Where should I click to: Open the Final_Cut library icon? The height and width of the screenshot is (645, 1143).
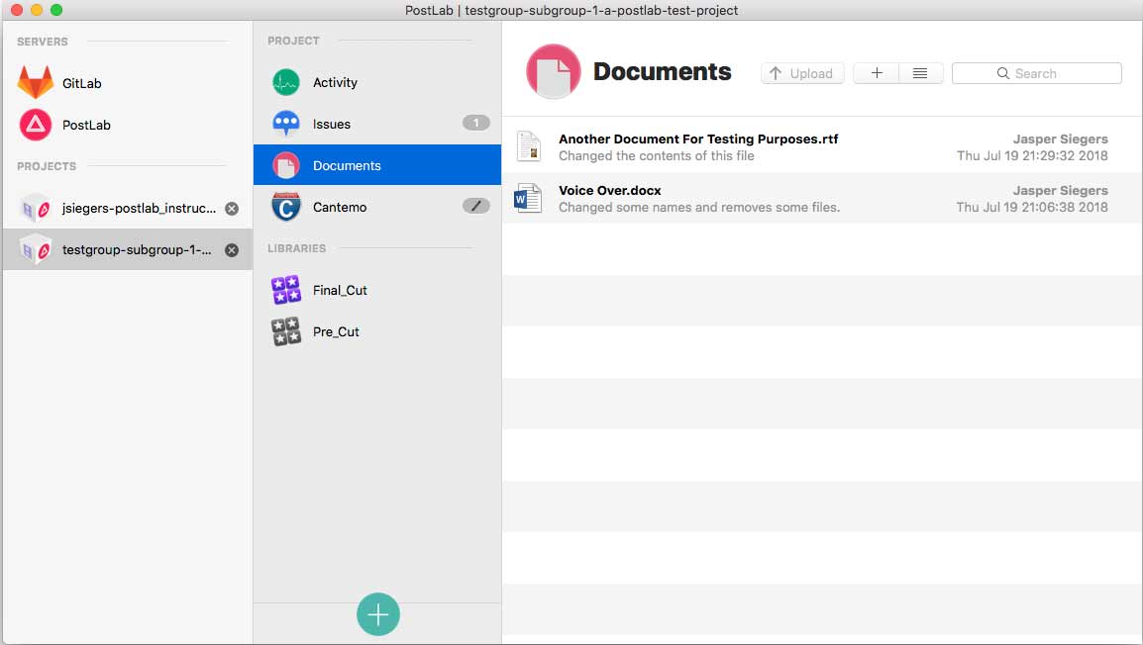(285, 290)
